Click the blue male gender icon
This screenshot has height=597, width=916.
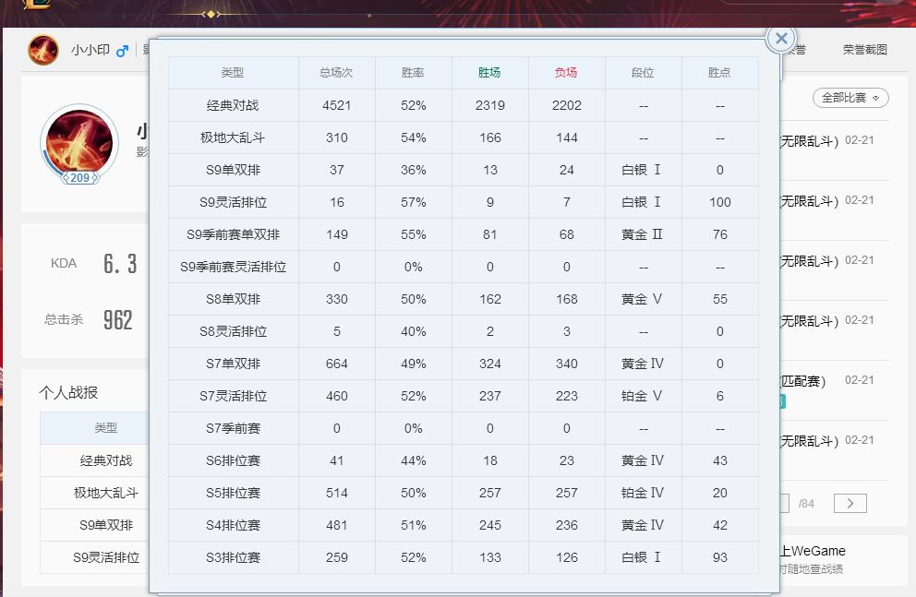122,51
